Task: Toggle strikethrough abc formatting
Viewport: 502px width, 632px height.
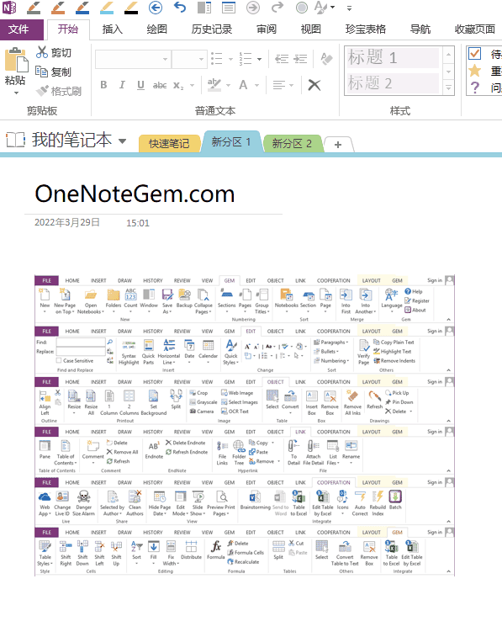Action: [160, 85]
